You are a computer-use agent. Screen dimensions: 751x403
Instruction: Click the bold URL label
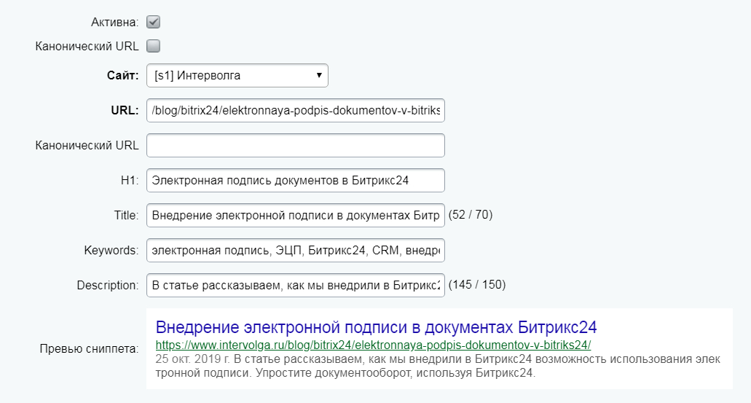(x=125, y=110)
